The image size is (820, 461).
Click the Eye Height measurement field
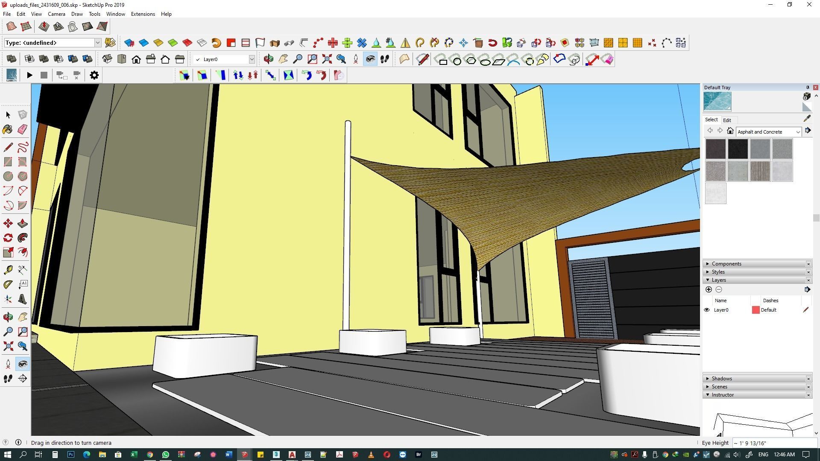pos(774,443)
